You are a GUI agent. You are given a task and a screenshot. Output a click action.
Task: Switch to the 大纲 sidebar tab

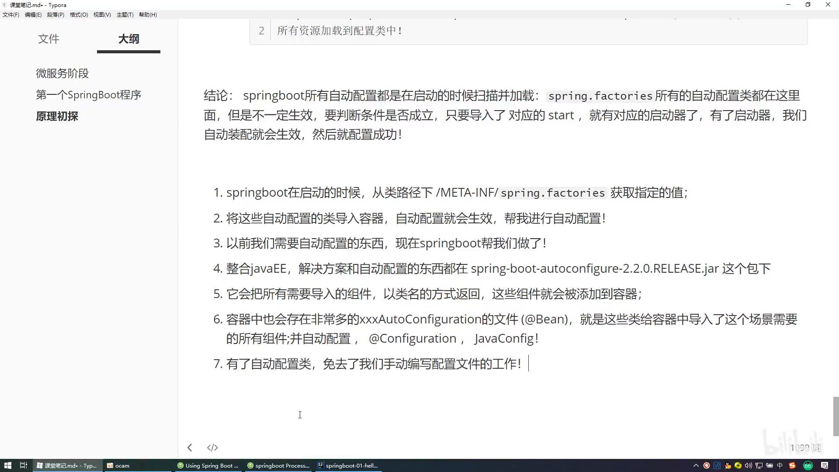click(x=128, y=39)
